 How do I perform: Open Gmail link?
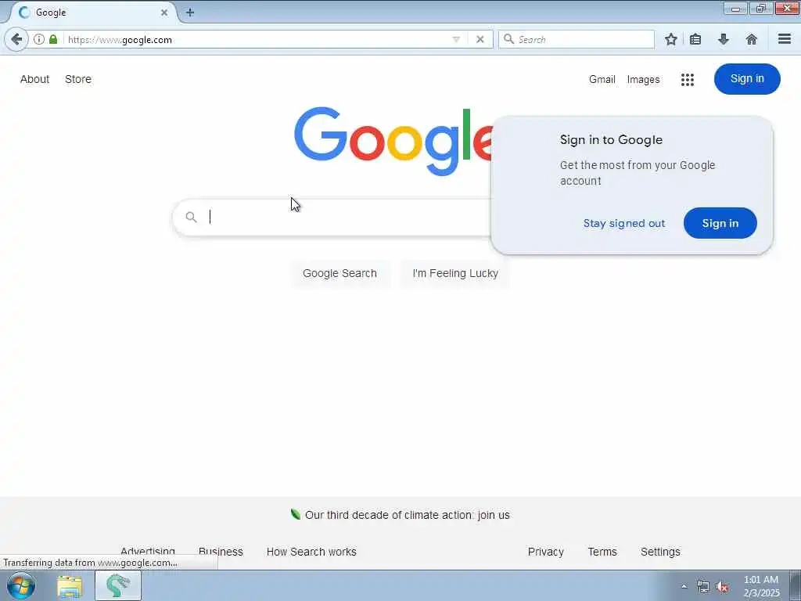coord(602,79)
